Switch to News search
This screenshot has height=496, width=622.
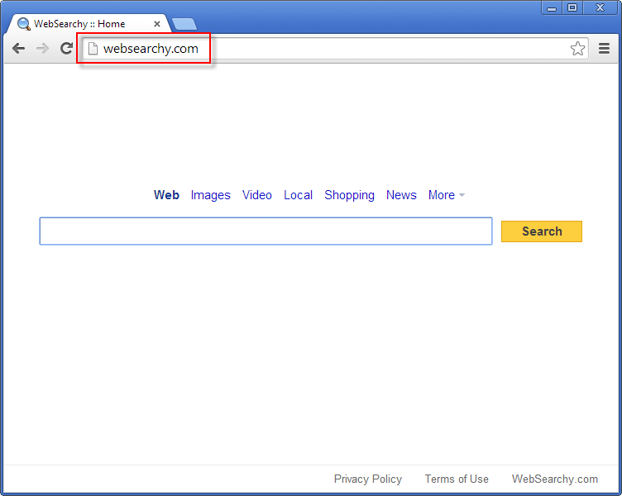(401, 195)
